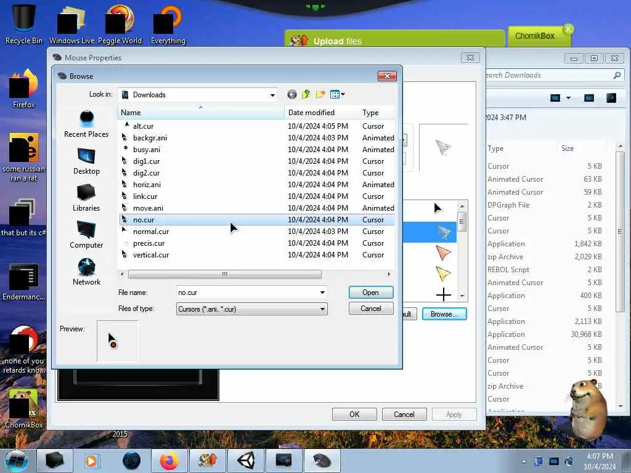
Task: Open Libraries in Browse sidebar
Action: click(86, 198)
